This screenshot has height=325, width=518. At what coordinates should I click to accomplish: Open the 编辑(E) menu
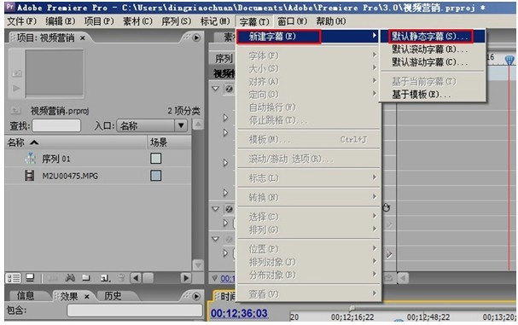61,21
